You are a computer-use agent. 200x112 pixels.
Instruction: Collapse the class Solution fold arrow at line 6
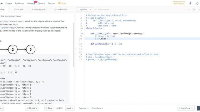82,28
